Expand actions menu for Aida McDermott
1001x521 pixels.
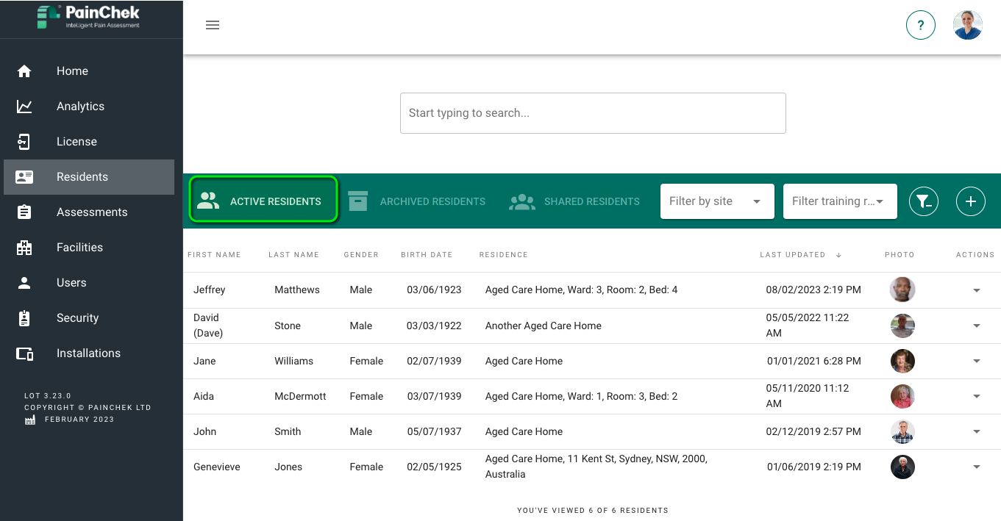[x=977, y=396]
